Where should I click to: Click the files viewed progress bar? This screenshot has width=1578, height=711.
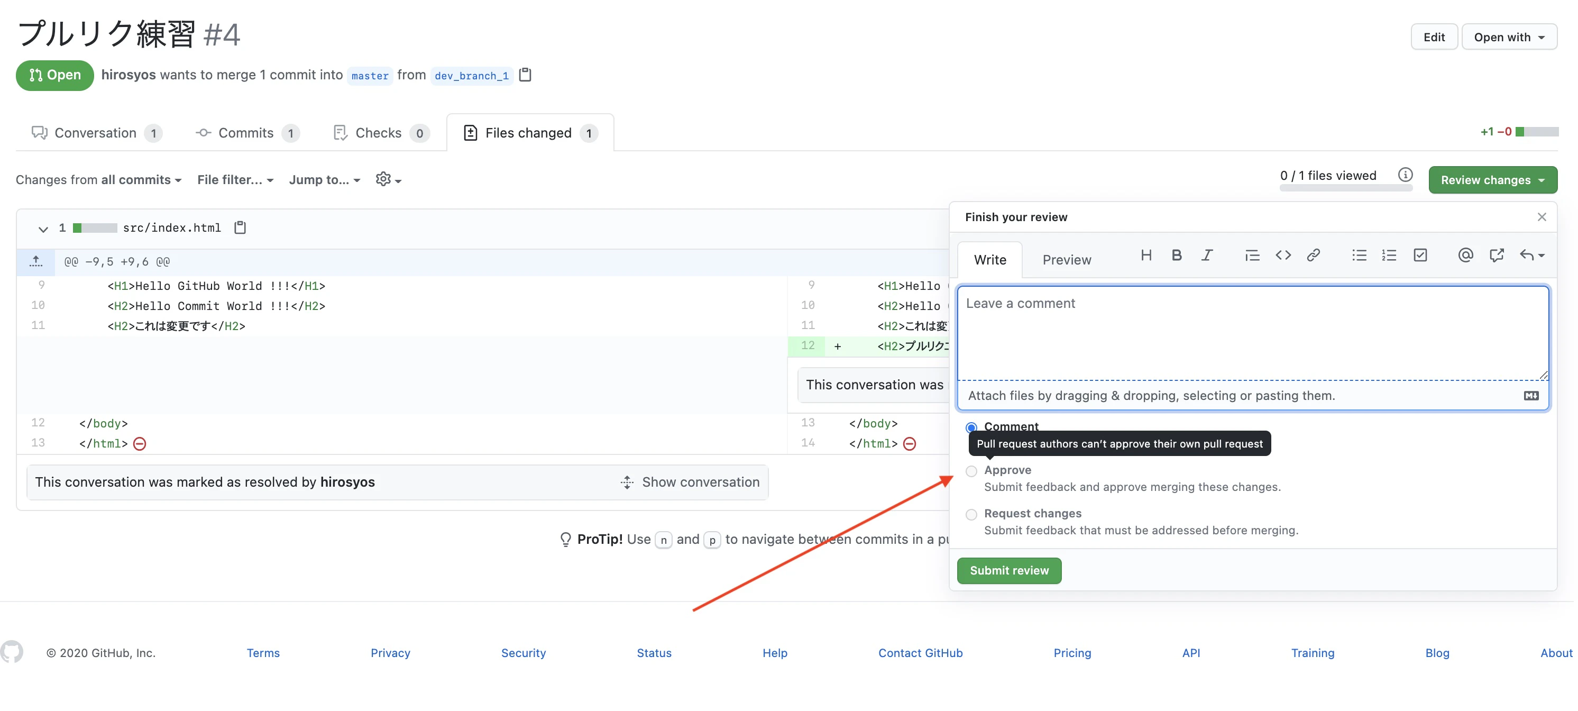(1345, 189)
